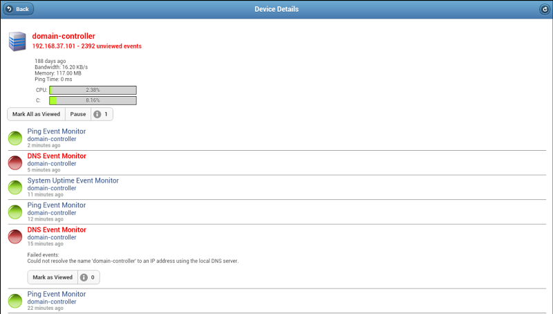Select the red domain-controller device title

(64, 36)
